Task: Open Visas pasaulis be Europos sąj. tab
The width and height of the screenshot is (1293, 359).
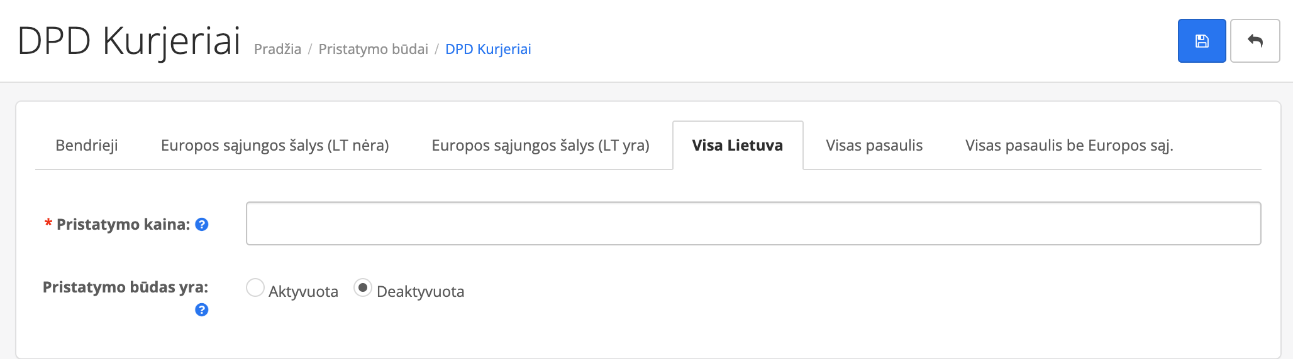Action: pos(1069,146)
